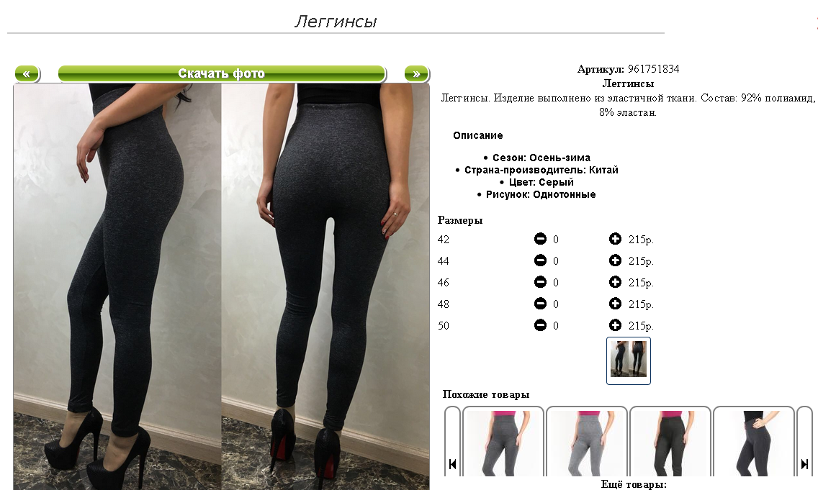Image resolution: width=818 pixels, height=490 pixels.
Task: Go to next photo with » button
Action: [x=416, y=73]
